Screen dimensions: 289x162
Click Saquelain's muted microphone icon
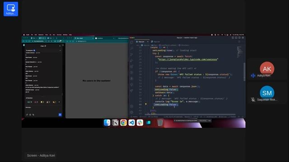253,99
